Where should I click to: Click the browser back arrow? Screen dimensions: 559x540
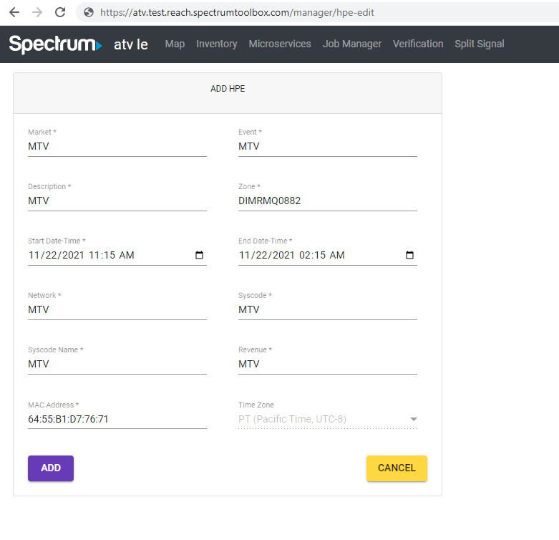[14, 12]
